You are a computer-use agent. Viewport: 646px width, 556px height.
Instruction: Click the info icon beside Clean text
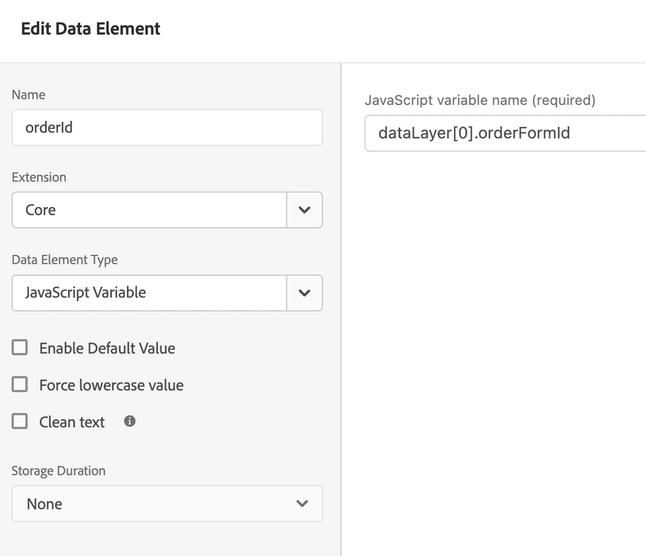pyautogui.click(x=130, y=422)
